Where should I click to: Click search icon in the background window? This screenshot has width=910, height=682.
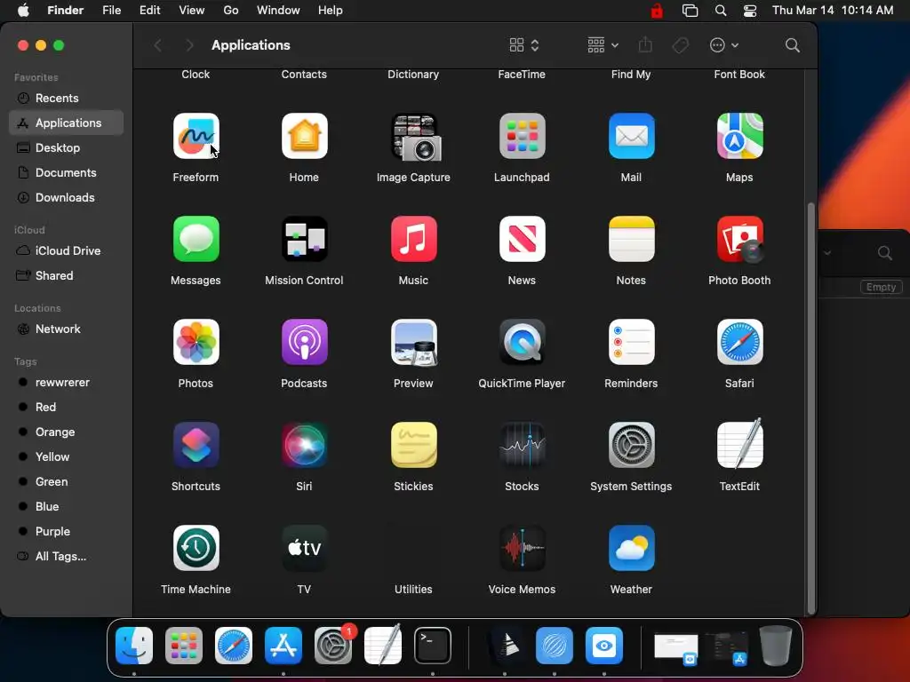884,253
